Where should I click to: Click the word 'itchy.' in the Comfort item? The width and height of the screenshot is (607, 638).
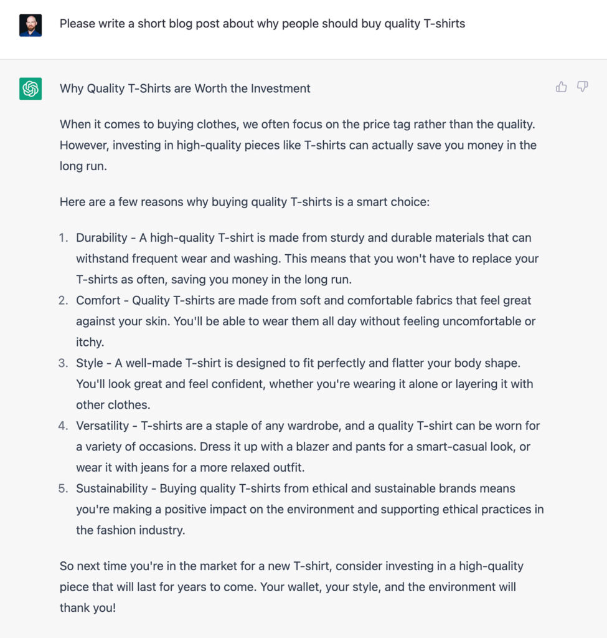click(90, 342)
